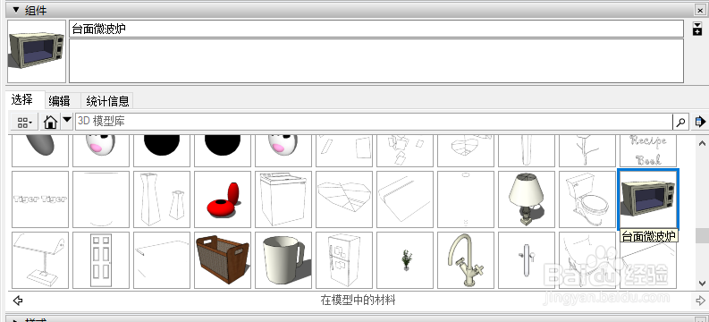Viewport: 709px width, 322px height.
Task: Go to the In Model home icon
Action: pyautogui.click(x=51, y=122)
